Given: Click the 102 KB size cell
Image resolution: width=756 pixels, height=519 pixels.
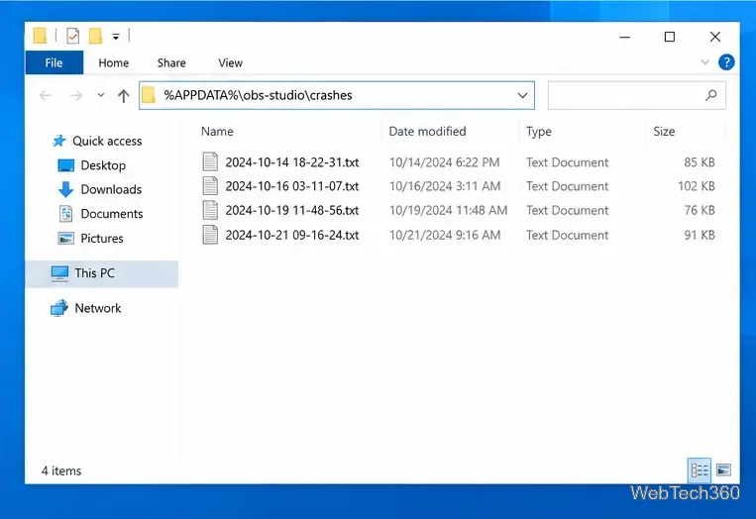Looking at the screenshot, I should [697, 186].
